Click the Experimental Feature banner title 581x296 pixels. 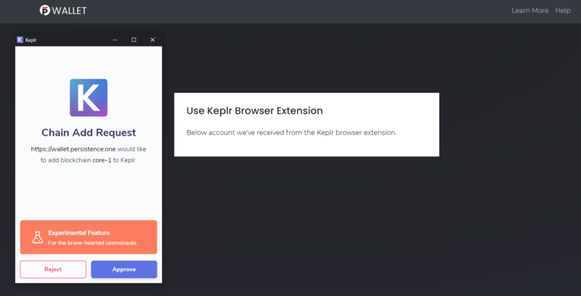[x=79, y=233]
